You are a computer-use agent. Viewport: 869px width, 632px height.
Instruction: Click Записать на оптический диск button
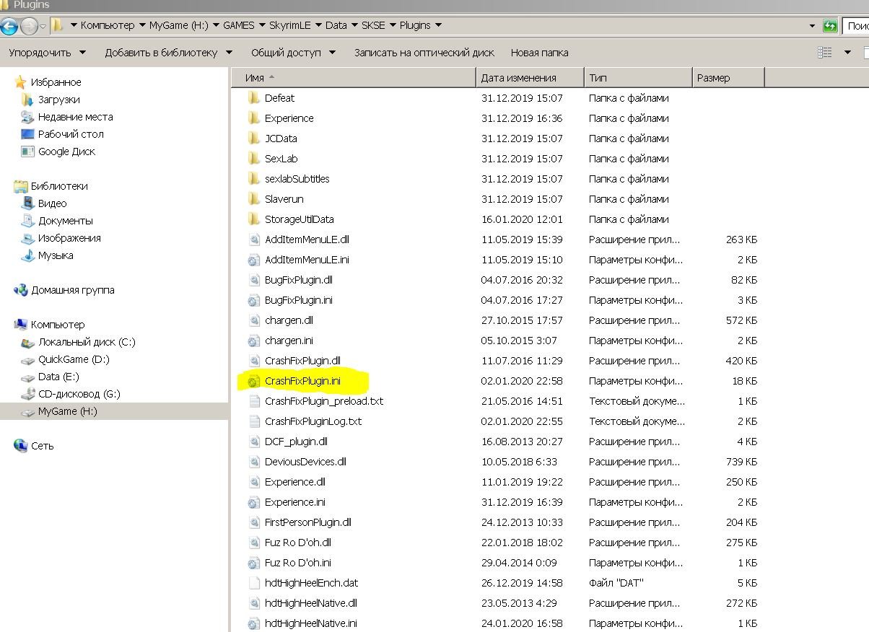[x=424, y=53]
